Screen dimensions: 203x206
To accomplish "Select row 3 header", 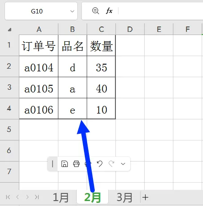I will [x=9, y=88].
